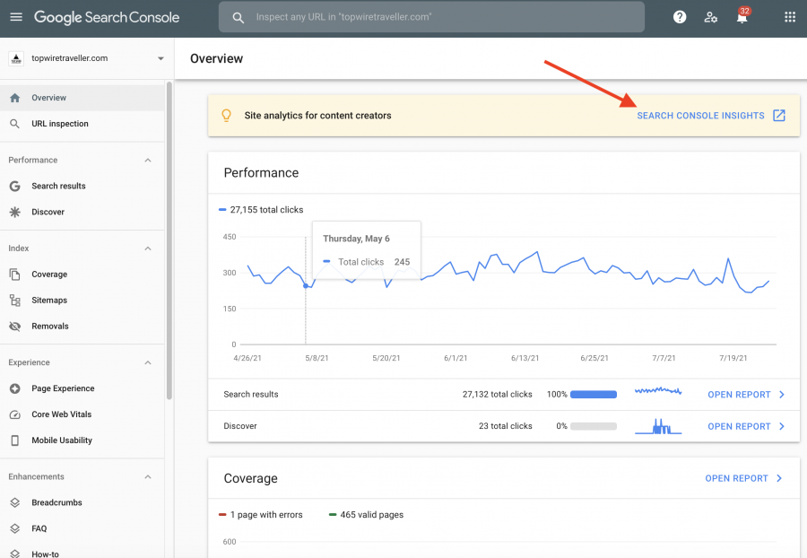Open Sitemaps in the sidebar
Viewport: 807px width, 558px height.
[x=82, y=301]
